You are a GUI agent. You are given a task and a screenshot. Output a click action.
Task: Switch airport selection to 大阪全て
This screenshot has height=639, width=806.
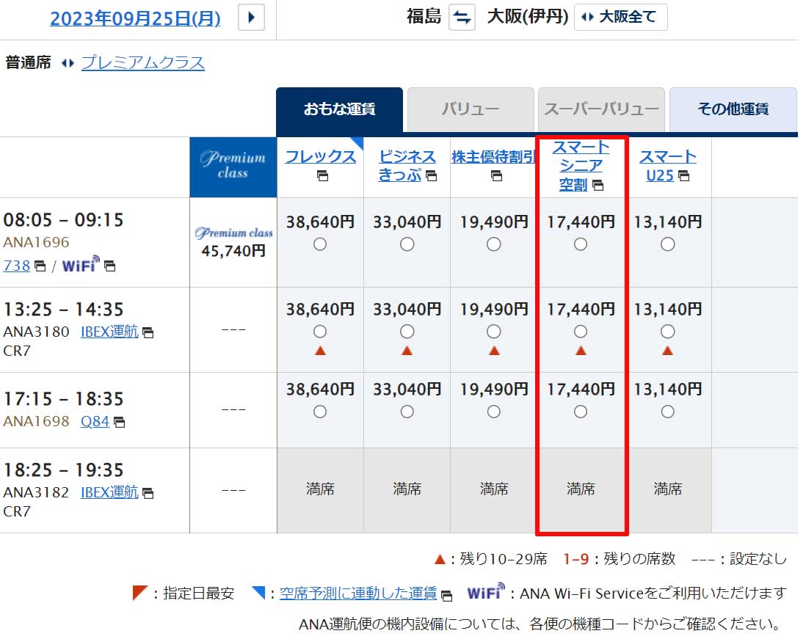point(620,18)
